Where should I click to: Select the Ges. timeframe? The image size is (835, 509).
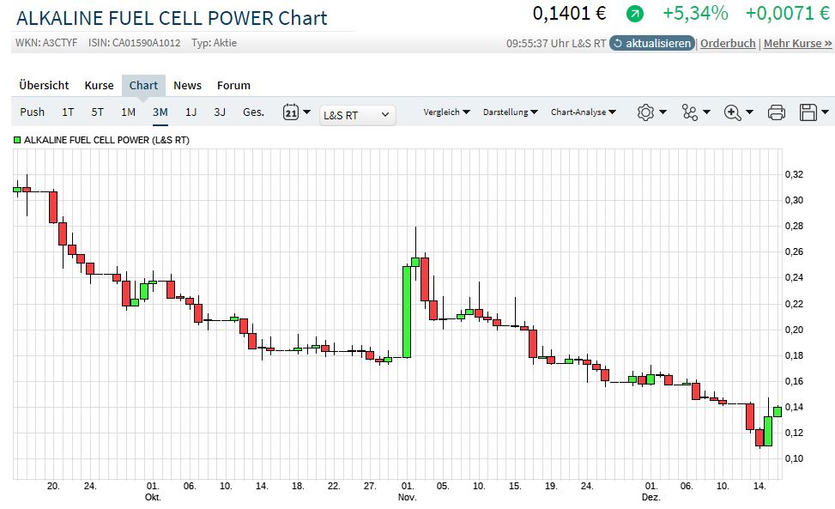pyautogui.click(x=253, y=112)
